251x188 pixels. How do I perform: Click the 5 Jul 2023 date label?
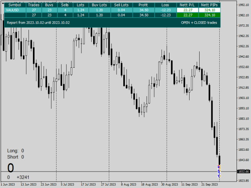click(x=67, y=184)
